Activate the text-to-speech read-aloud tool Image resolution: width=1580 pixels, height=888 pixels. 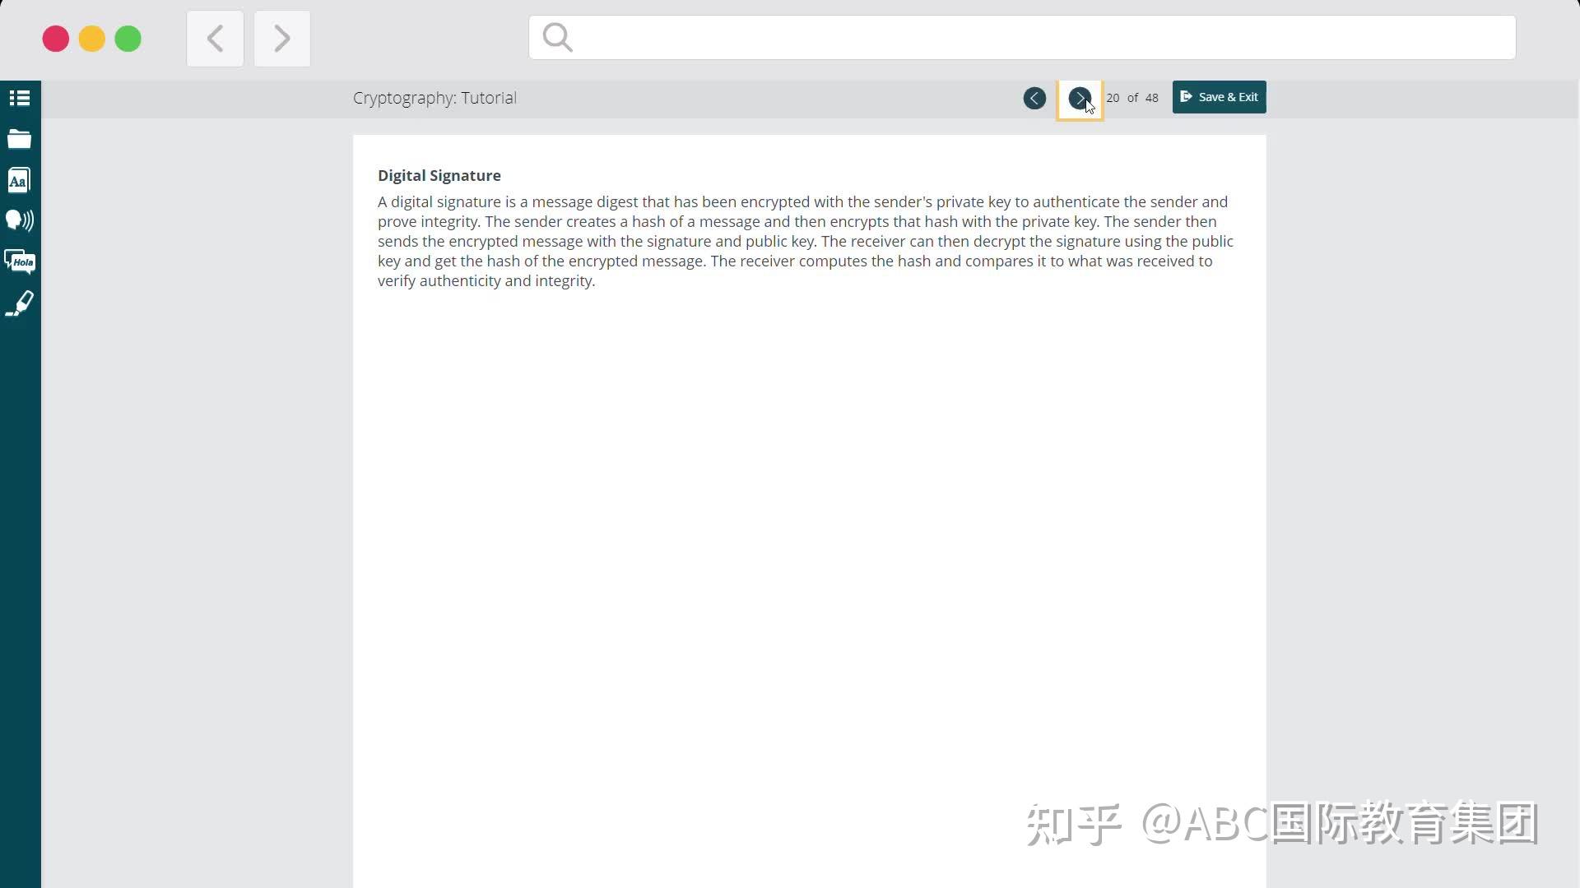[x=19, y=220]
